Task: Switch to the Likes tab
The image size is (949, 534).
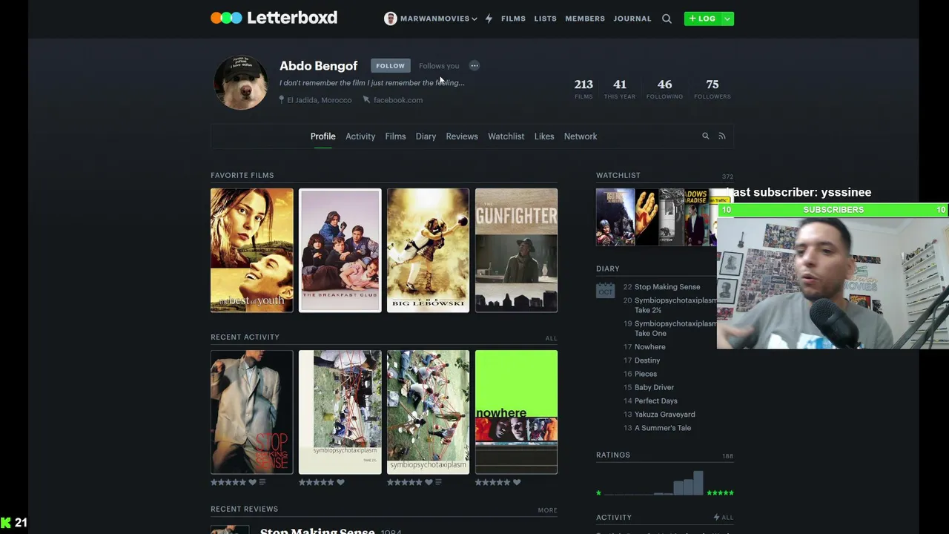Action: click(544, 136)
